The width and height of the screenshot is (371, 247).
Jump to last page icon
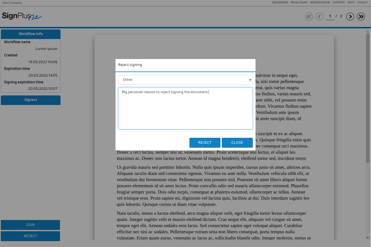coord(361,17)
